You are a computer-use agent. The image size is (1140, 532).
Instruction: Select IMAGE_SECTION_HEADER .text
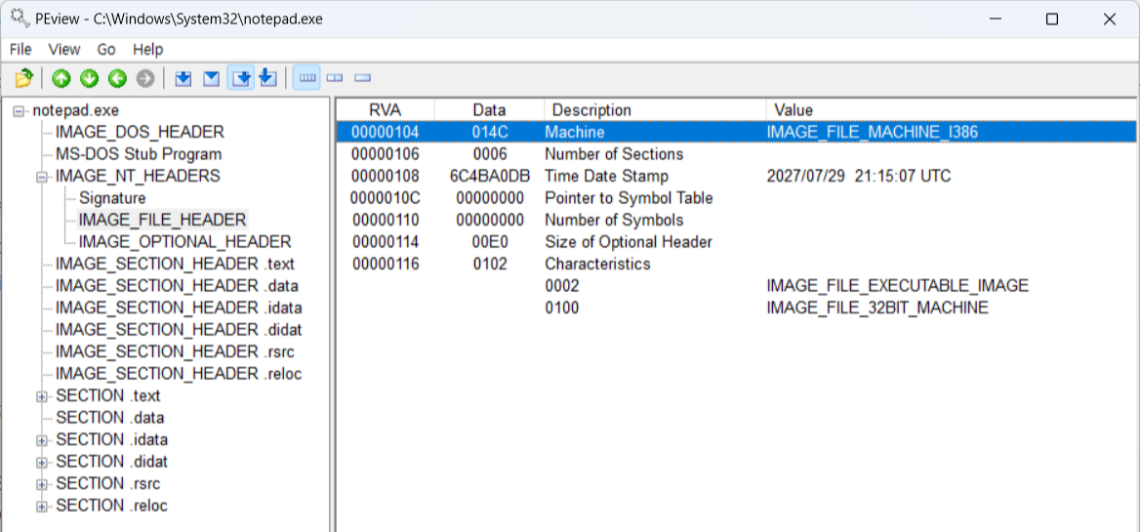[176, 264]
